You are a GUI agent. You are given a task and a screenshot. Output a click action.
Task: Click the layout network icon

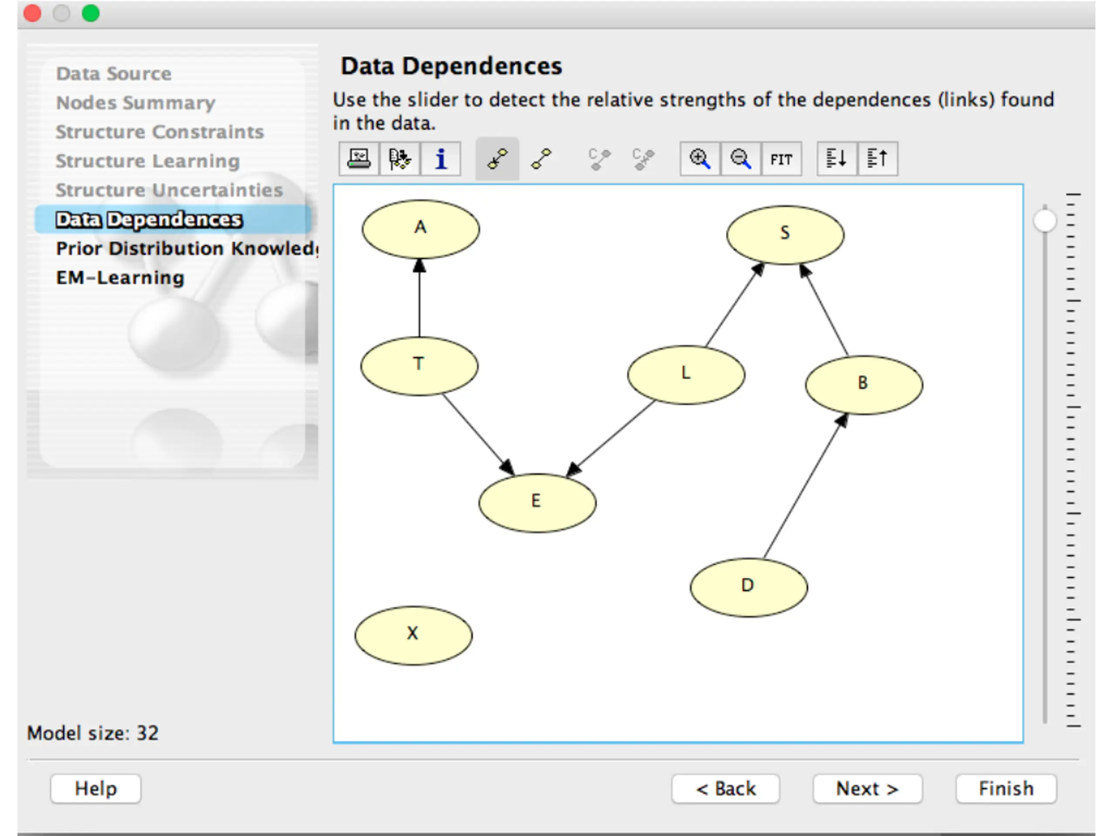pyautogui.click(x=400, y=159)
